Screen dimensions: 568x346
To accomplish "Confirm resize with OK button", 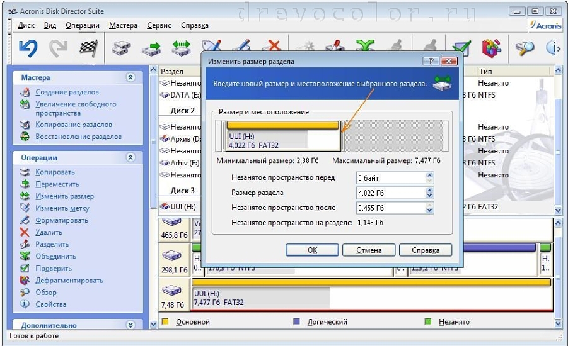I will click(x=312, y=250).
